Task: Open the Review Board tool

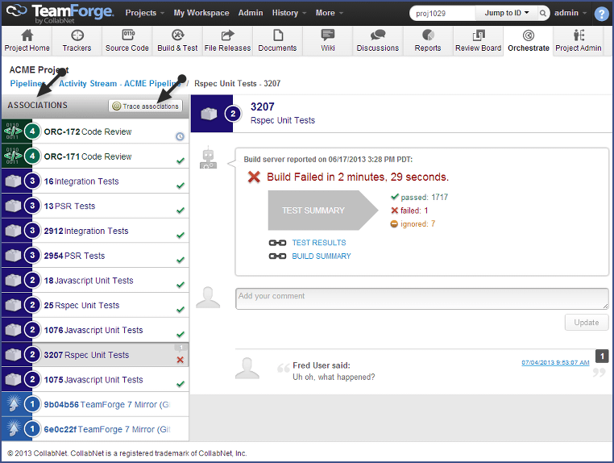Action: click(478, 41)
